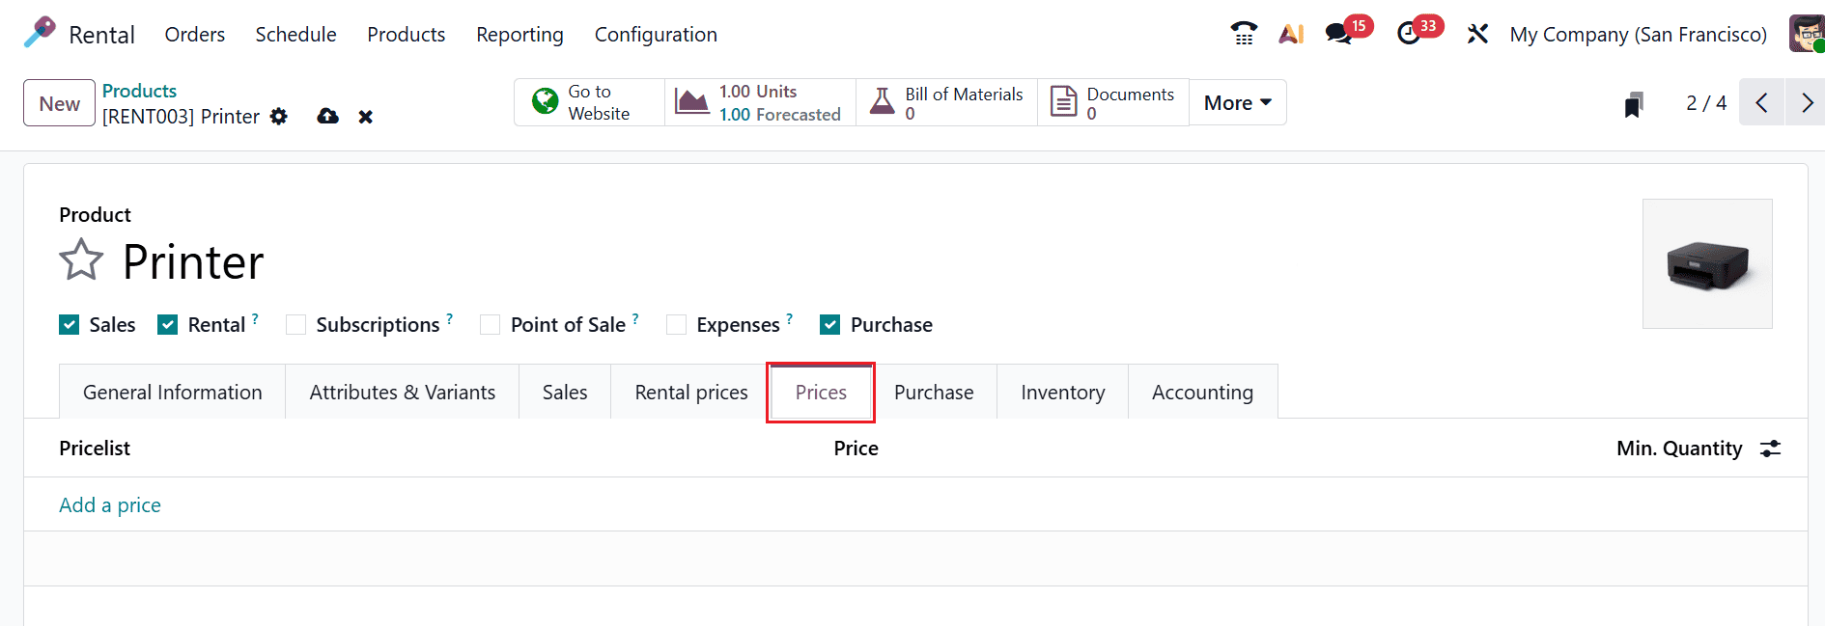
Task: Open My Company (San Francisco) switcher
Action: [1639, 35]
